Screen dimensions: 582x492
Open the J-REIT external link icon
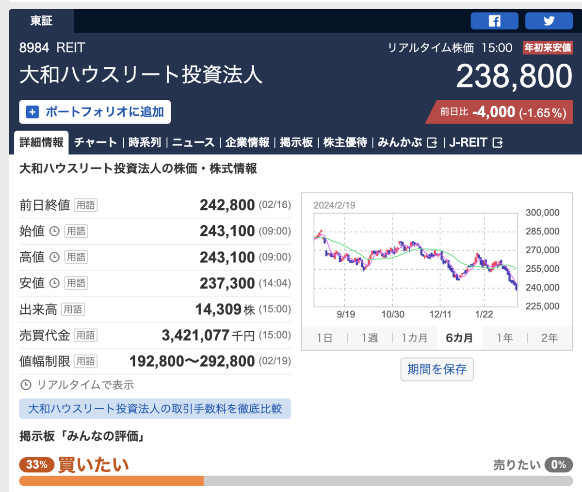point(498,142)
